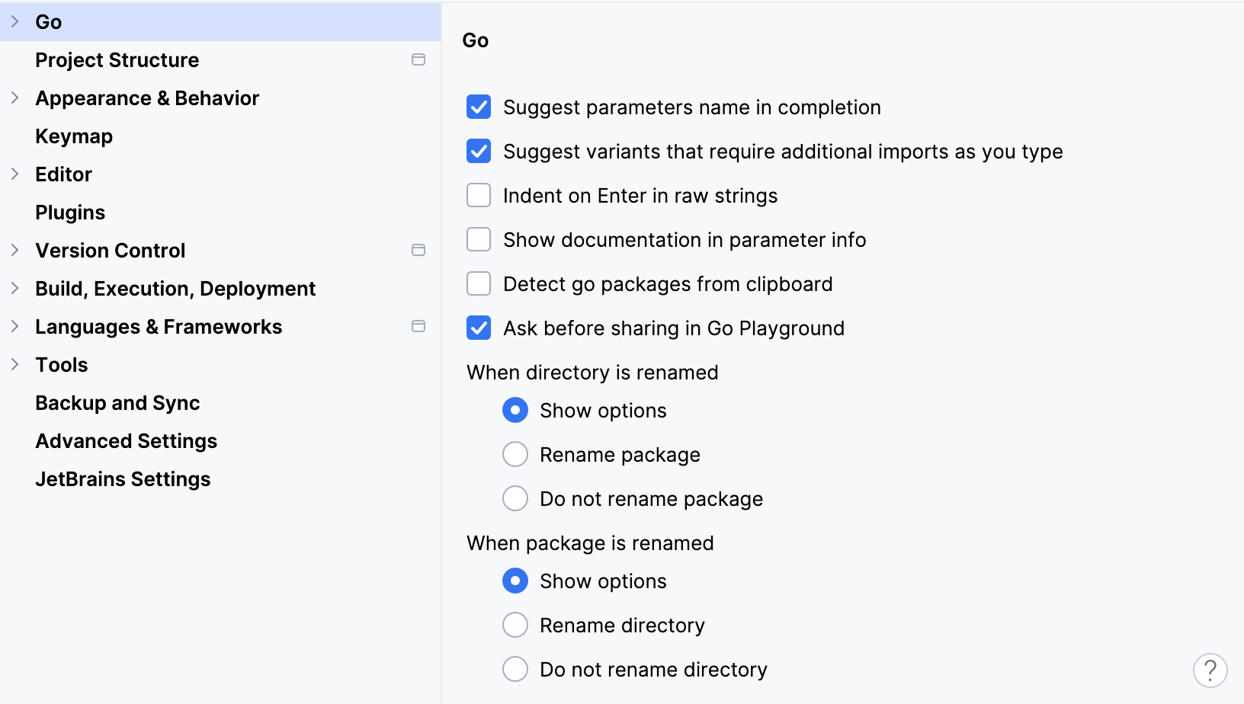Choose Do not rename directory option
Screen dimensions: 1244x704
tap(515, 669)
